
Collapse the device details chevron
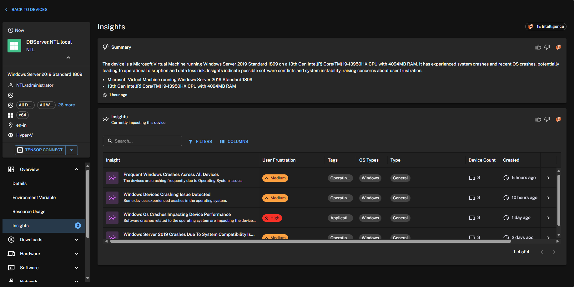click(68, 58)
